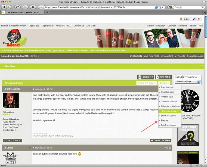
Task: Select Track this topic menu item
Action: (170, 87)
